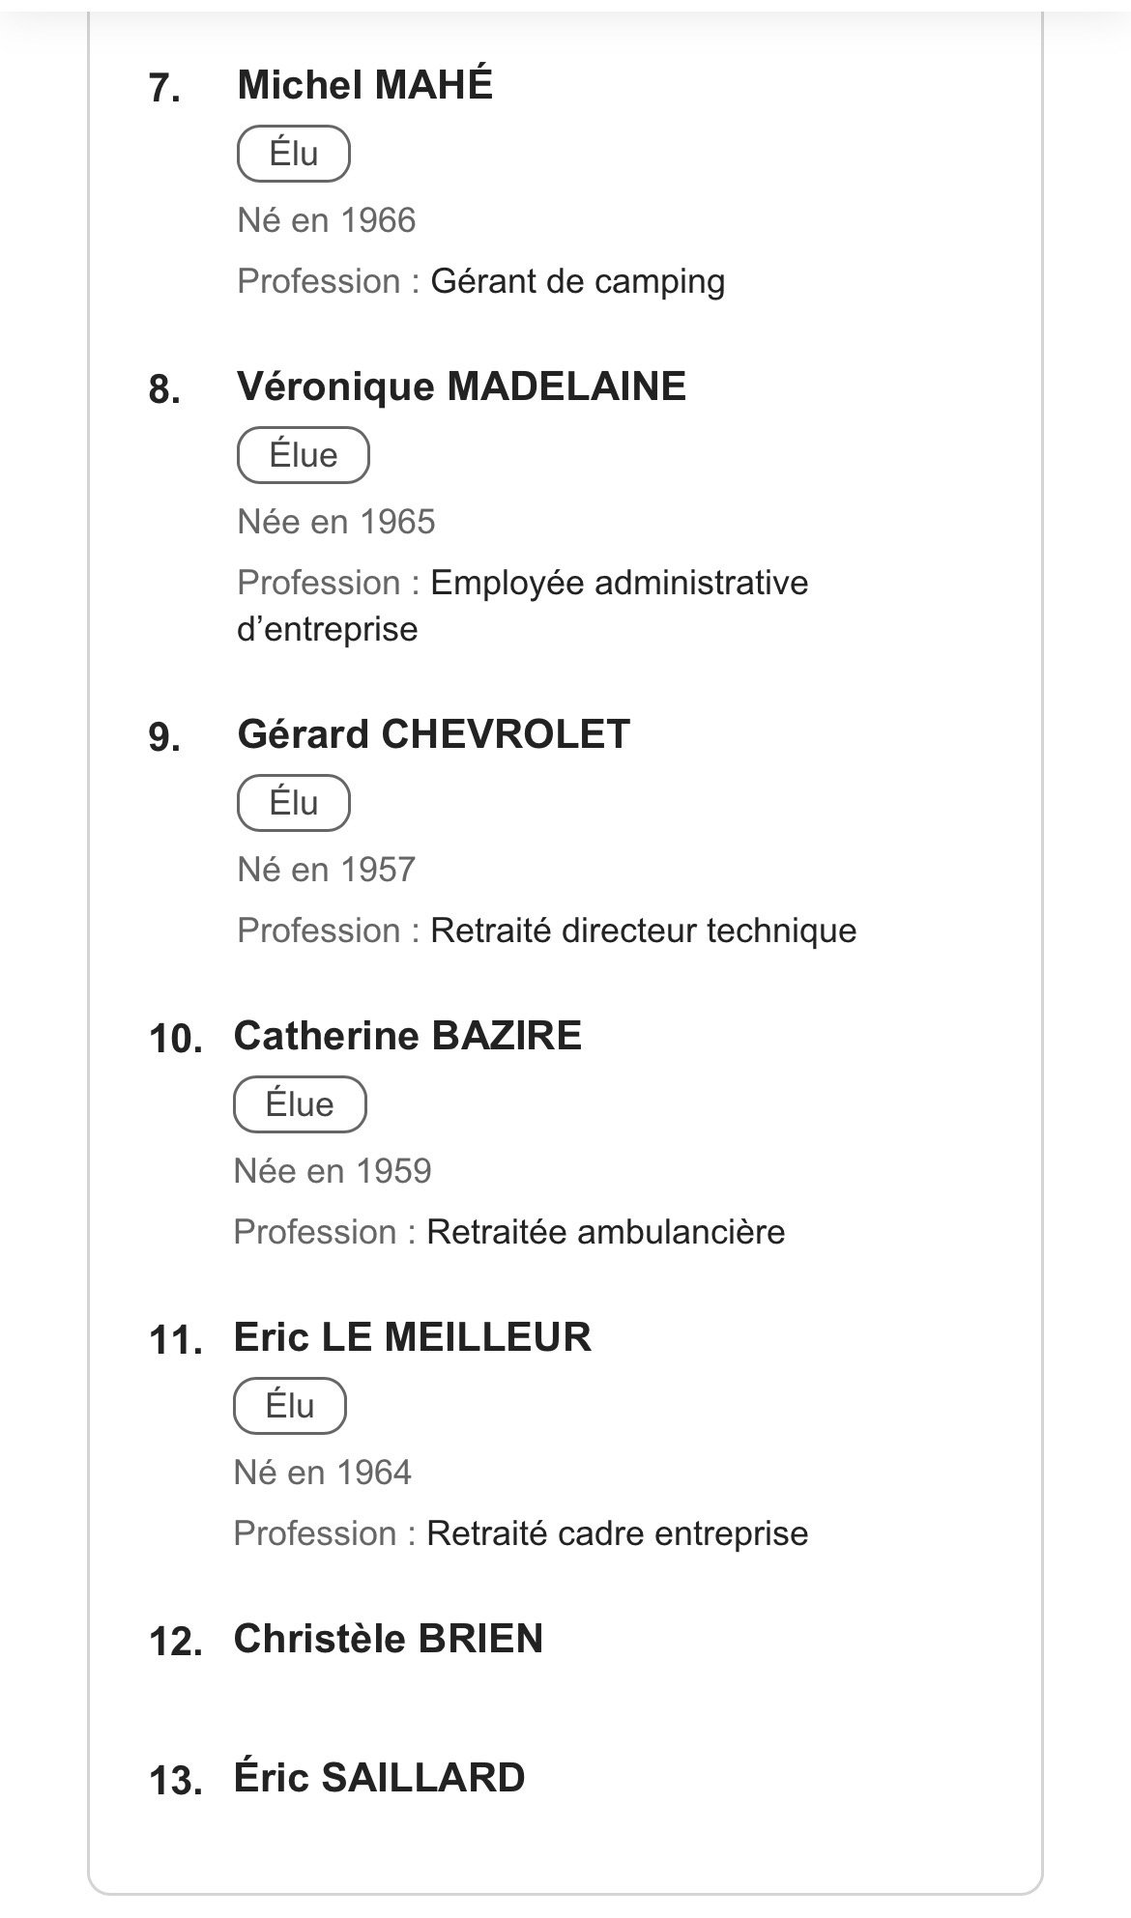The width and height of the screenshot is (1131, 1918).
Task: Click the Élu badge under Michel MAHÉ
Action: [293, 154]
